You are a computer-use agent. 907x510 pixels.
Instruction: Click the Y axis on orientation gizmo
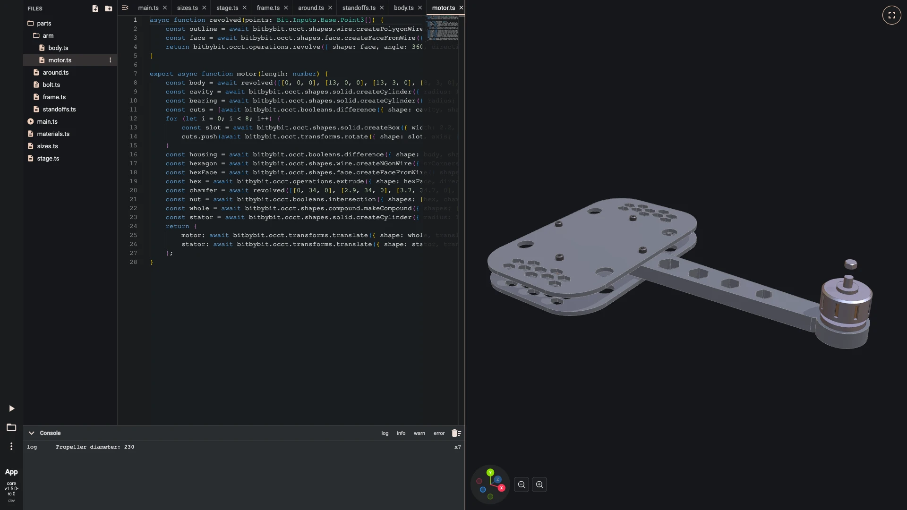[490, 473]
